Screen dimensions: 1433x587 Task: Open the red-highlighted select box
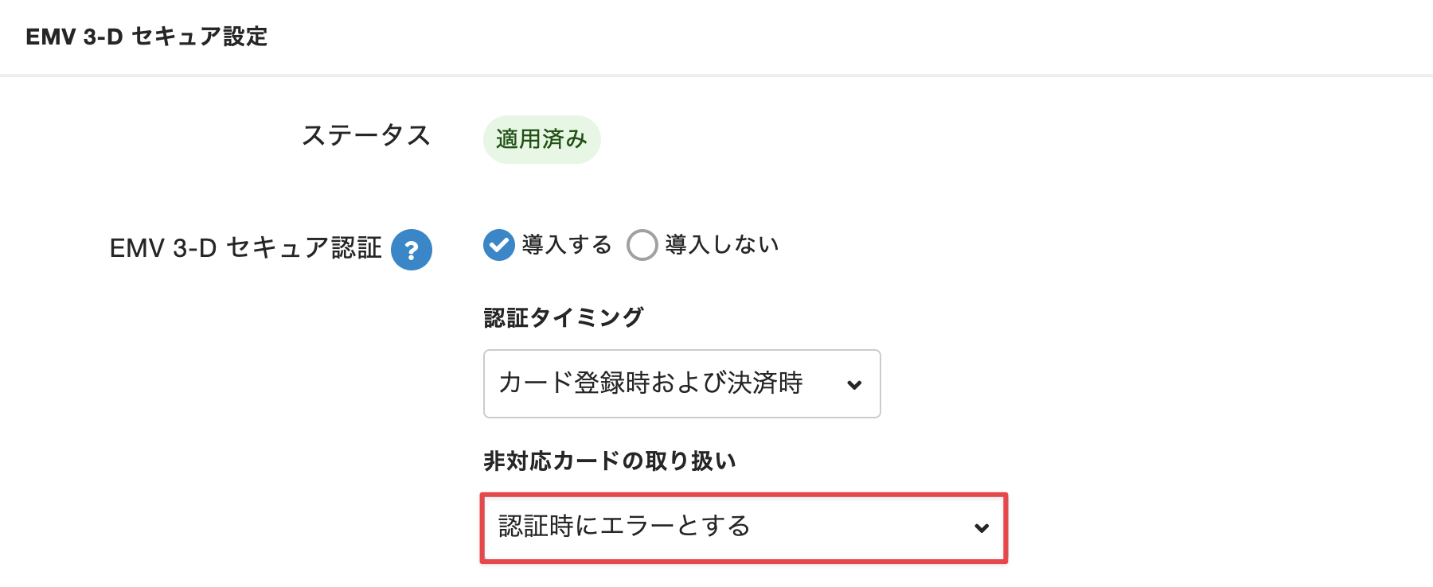click(744, 528)
